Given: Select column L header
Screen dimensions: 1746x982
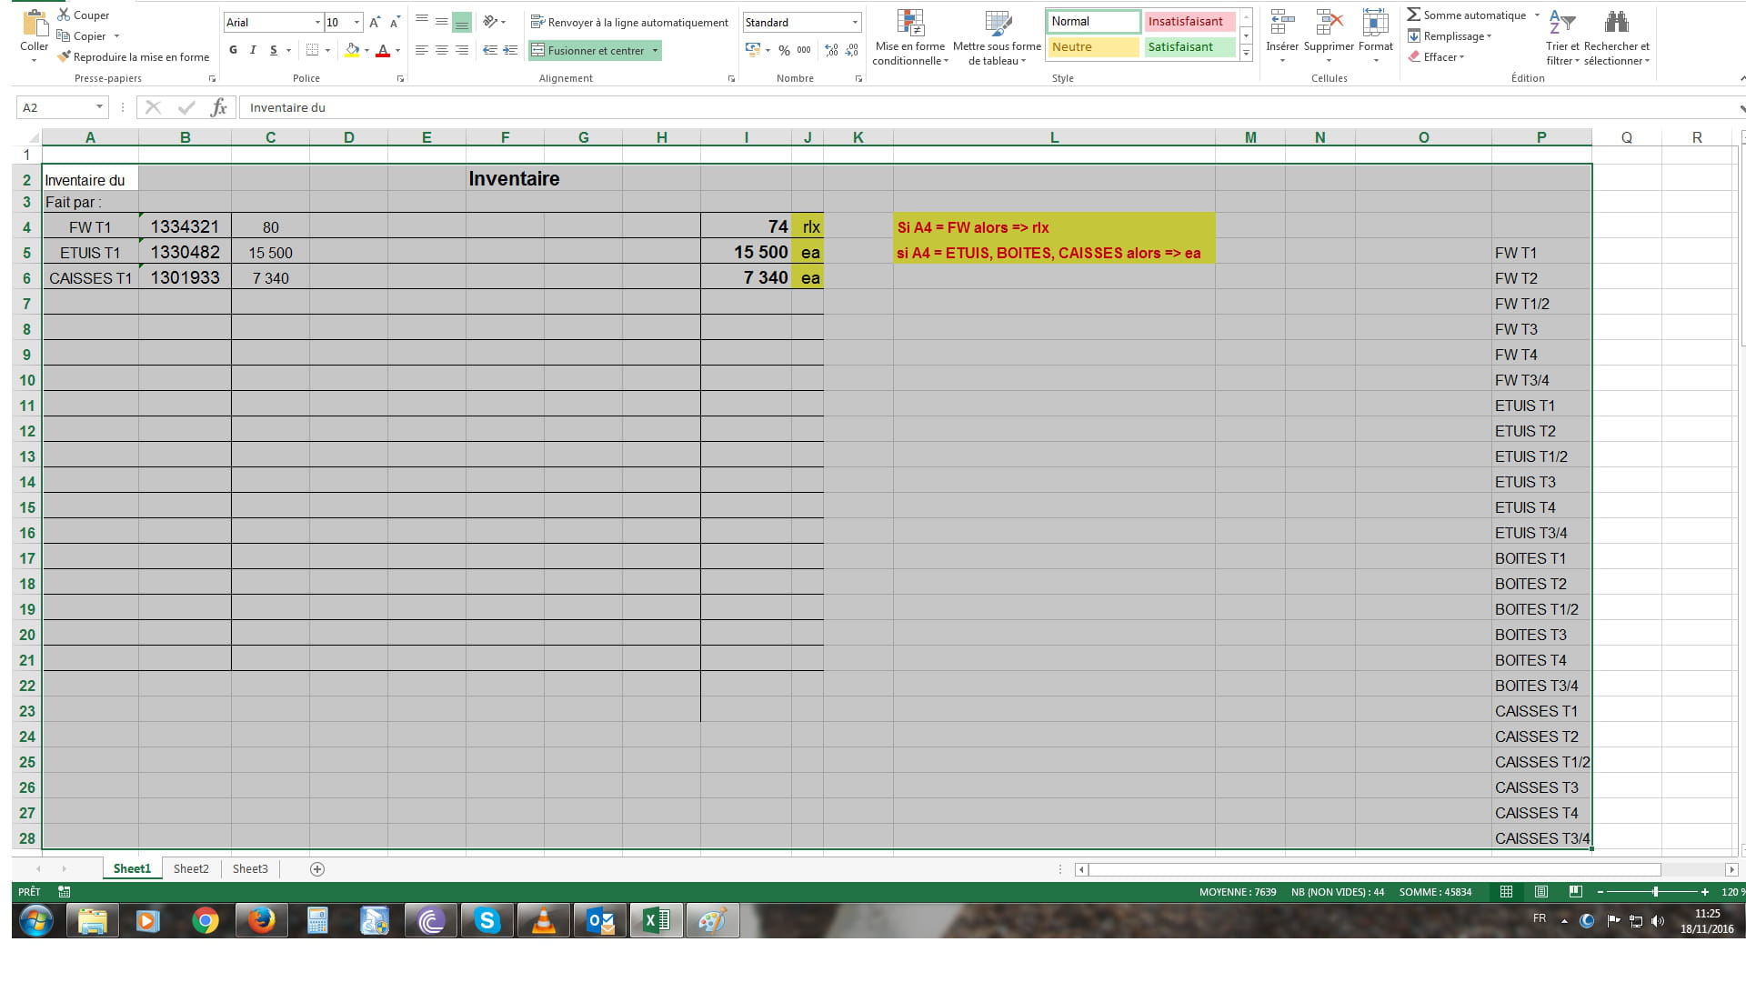Looking at the screenshot, I should pos(1054,137).
